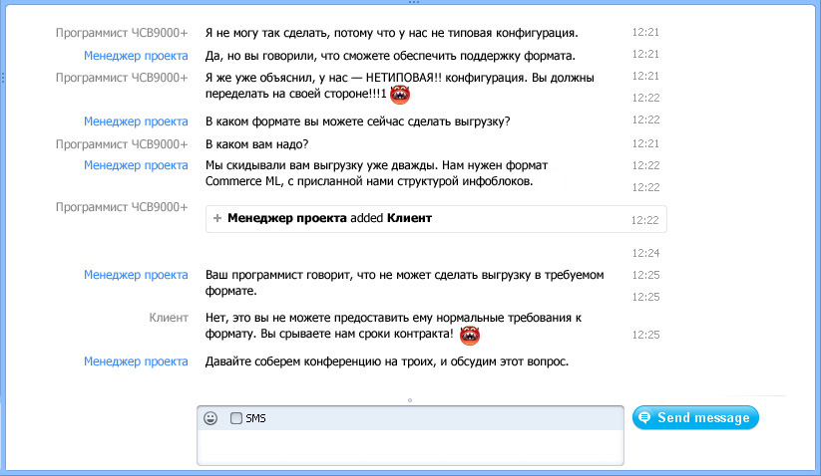
Task: Click the plus icon in the added-participant notice
Action: coord(217,217)
